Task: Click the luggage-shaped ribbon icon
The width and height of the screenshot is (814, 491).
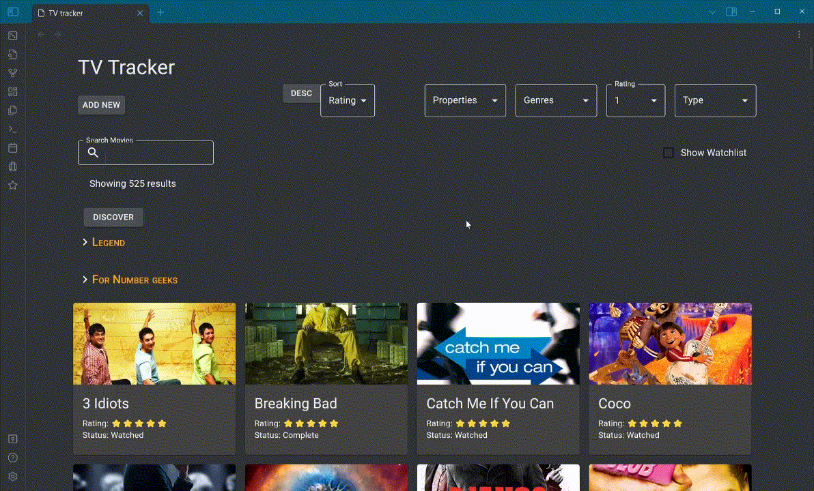Action: (x=13, y=166)
